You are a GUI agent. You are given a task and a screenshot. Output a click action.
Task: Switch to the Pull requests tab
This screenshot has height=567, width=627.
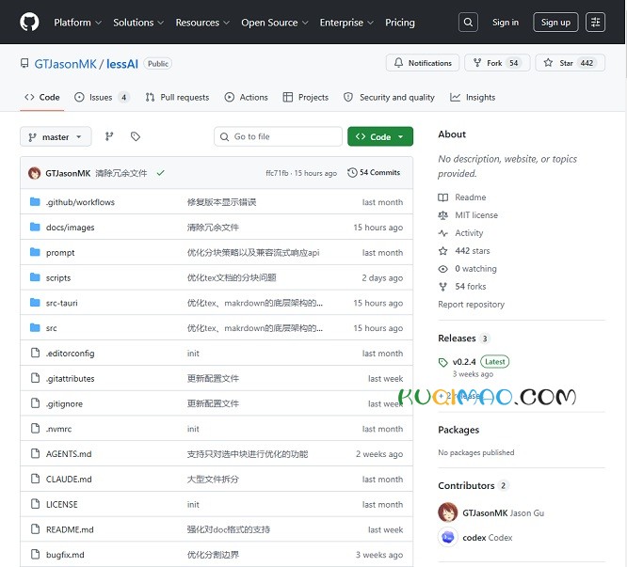tap(177, 97)
